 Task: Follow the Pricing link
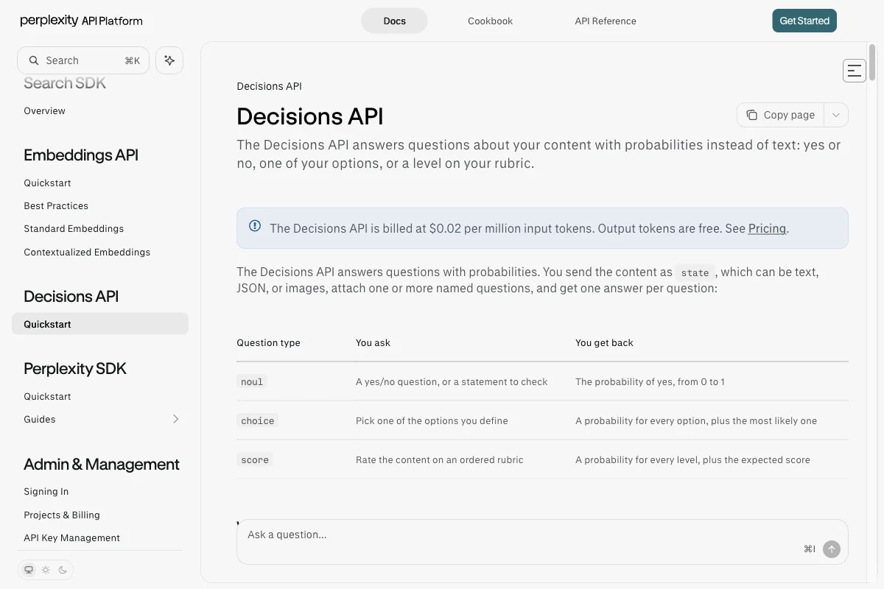[767, 228]
